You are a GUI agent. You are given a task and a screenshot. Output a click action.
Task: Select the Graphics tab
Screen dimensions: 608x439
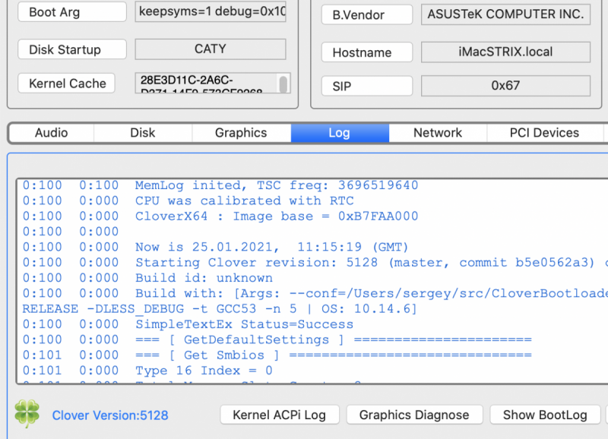(241, 133)
